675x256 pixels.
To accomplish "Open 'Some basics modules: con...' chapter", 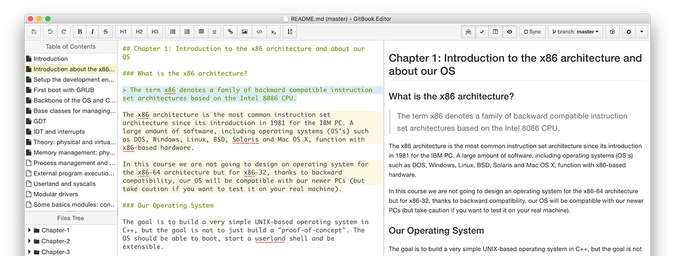I will point(71,205).
